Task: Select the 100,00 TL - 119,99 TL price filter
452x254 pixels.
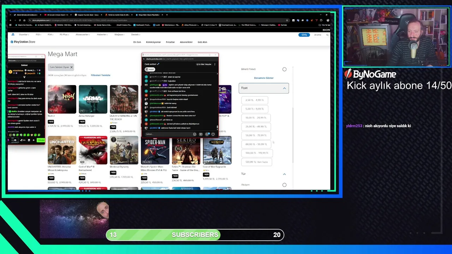Action: pos(257,153)
